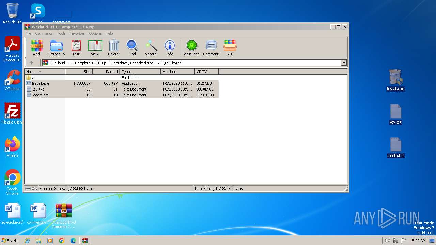Sort by the Size column header
The image size is (436, 245).
click(79, 72)
